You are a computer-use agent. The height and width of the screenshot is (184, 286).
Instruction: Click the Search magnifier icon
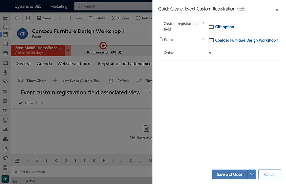80,6
